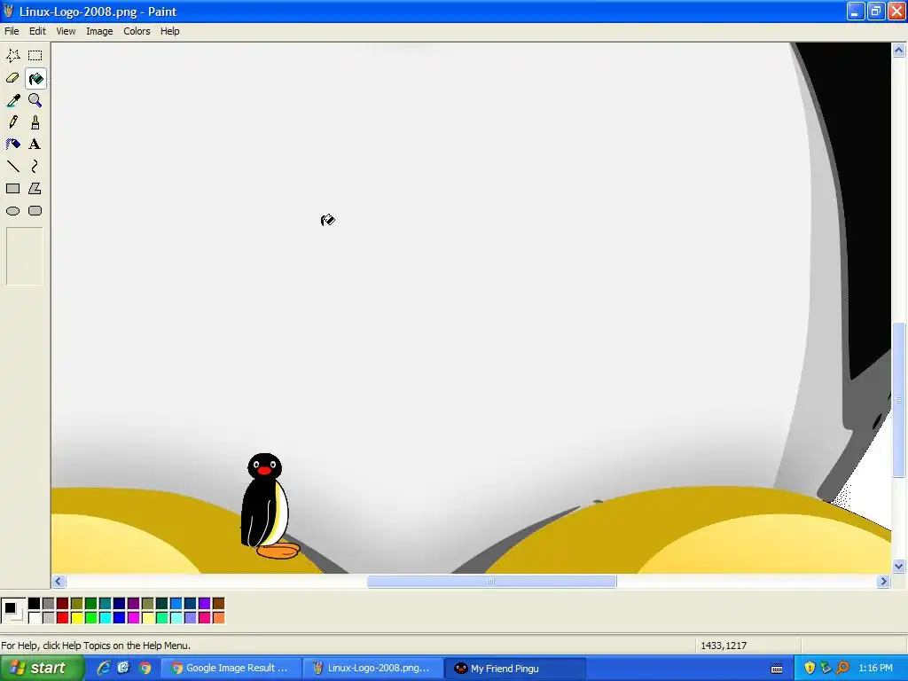Open the View menu

66,31
